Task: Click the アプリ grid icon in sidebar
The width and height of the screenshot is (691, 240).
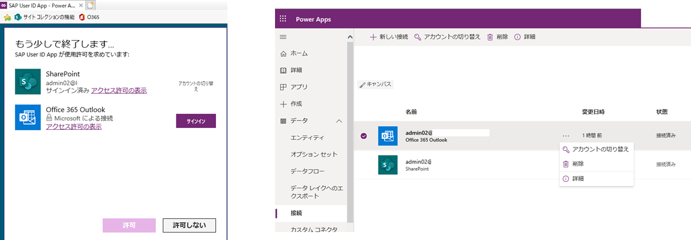Action: tap(283, 87)
